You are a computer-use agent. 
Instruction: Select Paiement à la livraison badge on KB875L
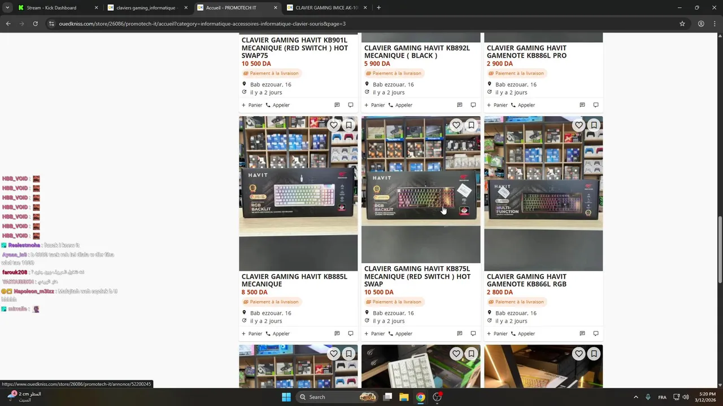[x=393, y=302]
